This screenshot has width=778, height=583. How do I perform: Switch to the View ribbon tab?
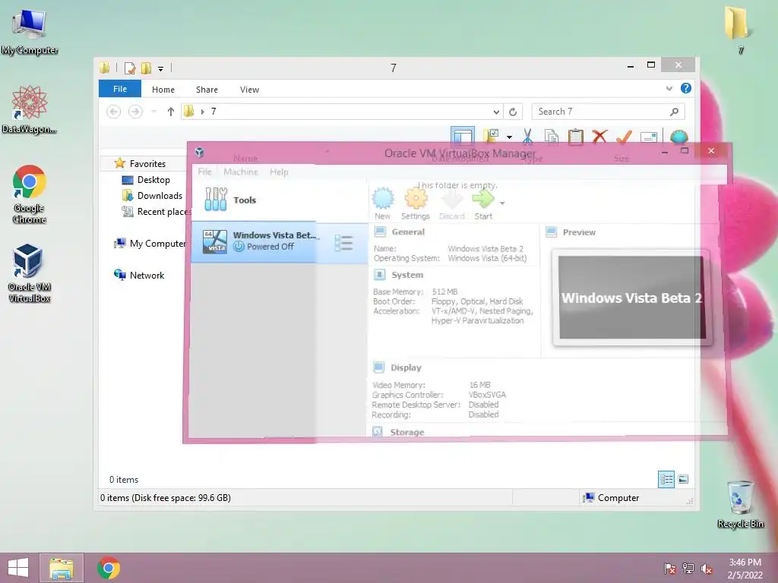pyautogui.click(x=249, y=90)
